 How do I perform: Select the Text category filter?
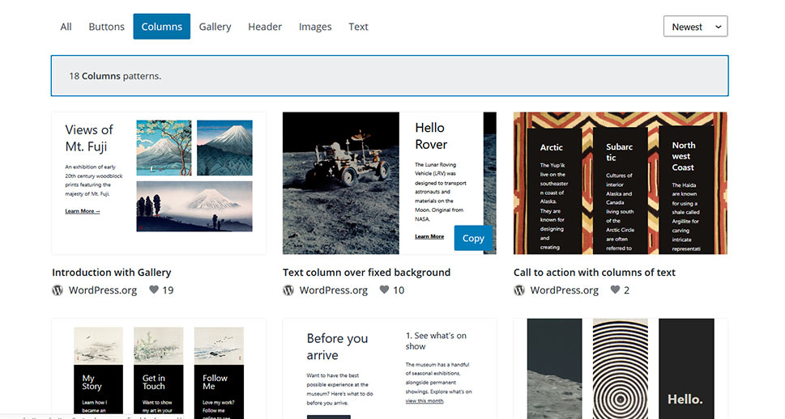tap(358, 27)
